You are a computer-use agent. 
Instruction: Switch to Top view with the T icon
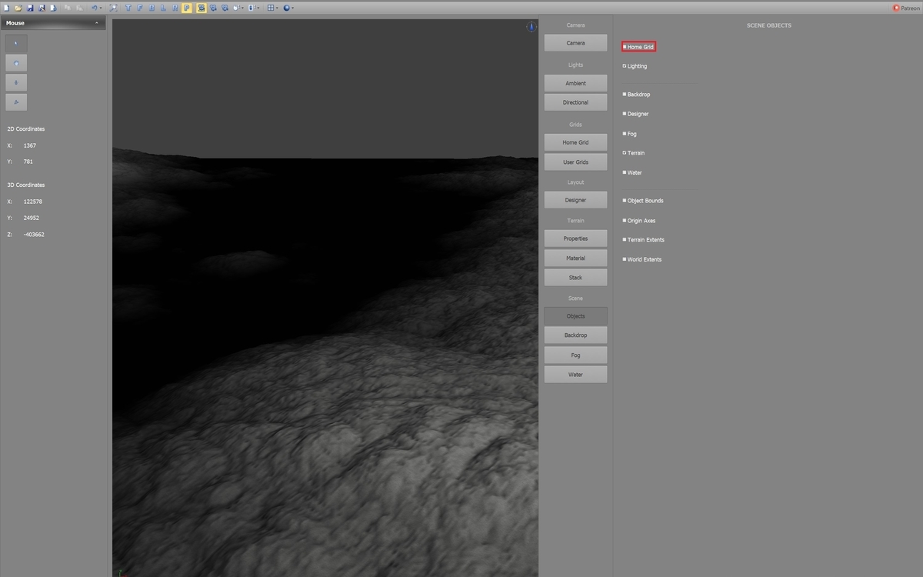tap(128, 8)
